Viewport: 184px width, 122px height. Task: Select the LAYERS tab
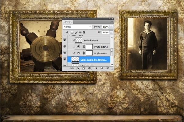pos(67,22)
